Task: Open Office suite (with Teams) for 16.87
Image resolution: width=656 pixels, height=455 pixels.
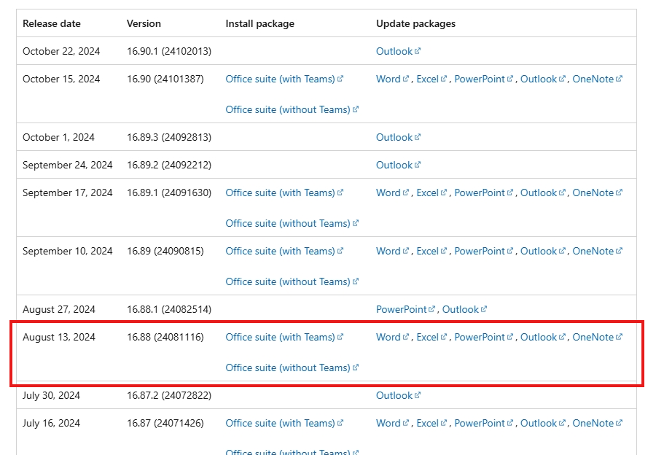Action: tap(284, 423)
